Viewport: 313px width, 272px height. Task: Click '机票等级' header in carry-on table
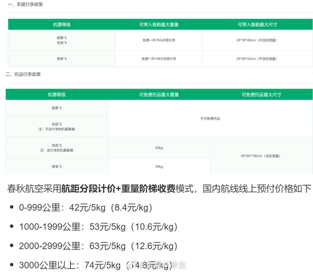(x=62, y=25)
